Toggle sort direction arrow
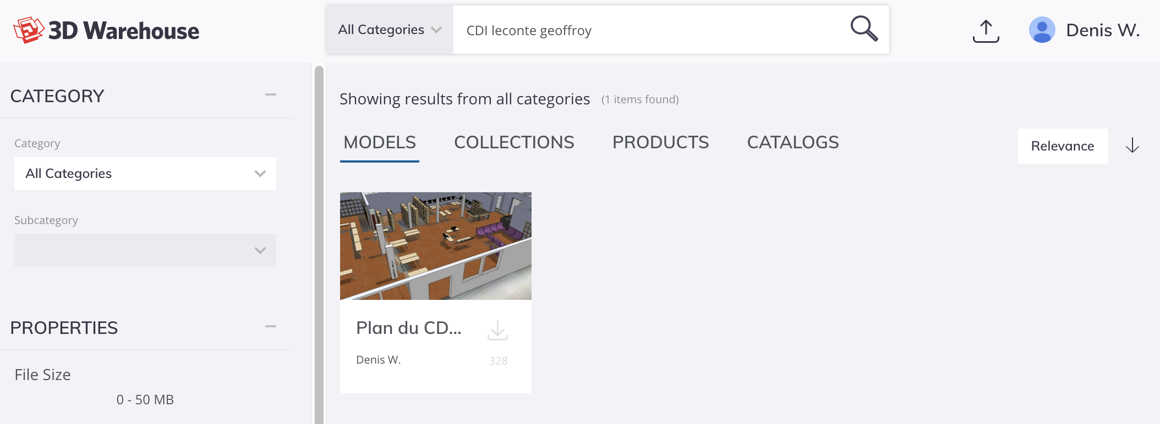Viewport: 1160px width, 424px height. pyautogui.click(x=1132, y=146)
